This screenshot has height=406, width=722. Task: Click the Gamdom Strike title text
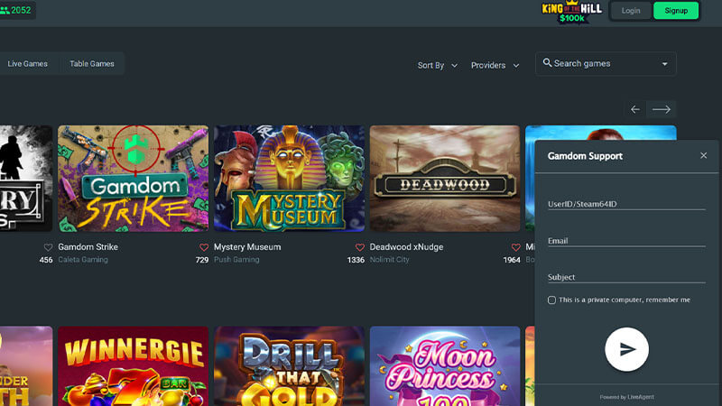pyautogui.click(x=88, y=247)
